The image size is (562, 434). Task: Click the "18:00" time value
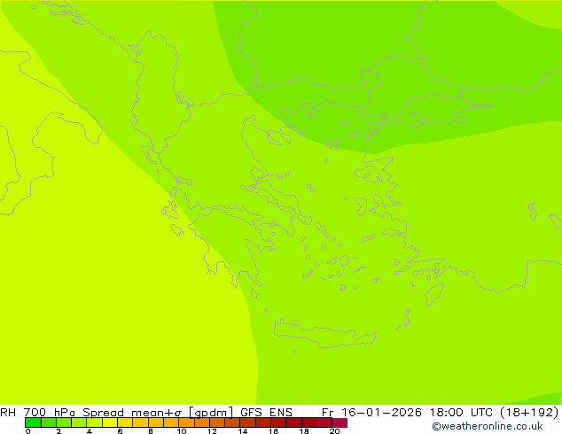coord(446,412)
